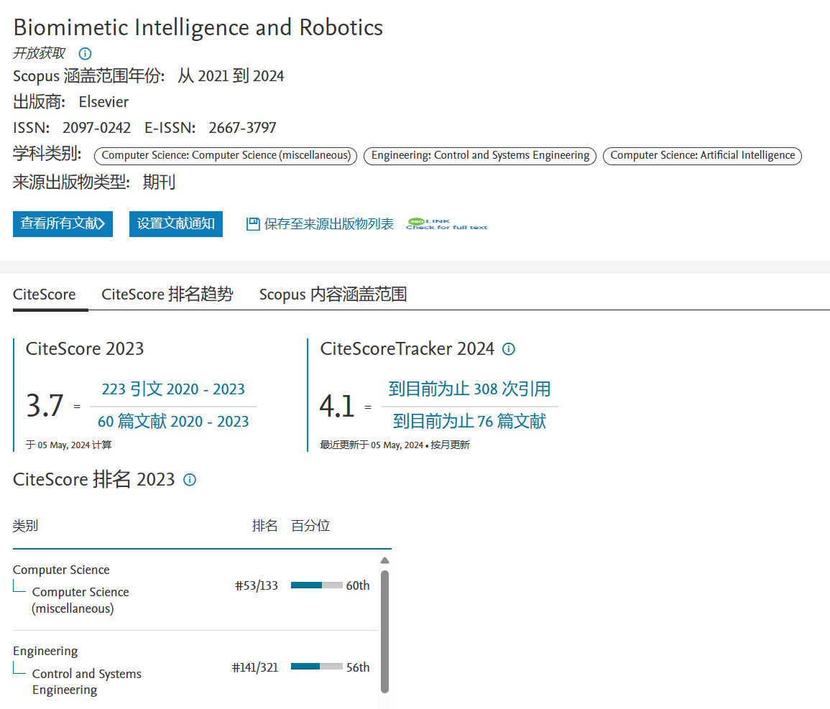Open the 60 篇文献 2020 - 2023 link
This screenshot has height=709, width=830.
click(x=173, y=422)
